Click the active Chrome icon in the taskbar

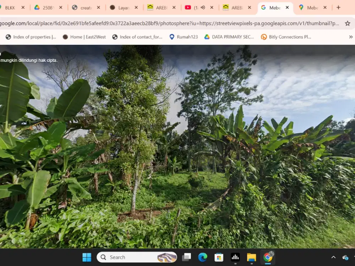coord(268,257)
